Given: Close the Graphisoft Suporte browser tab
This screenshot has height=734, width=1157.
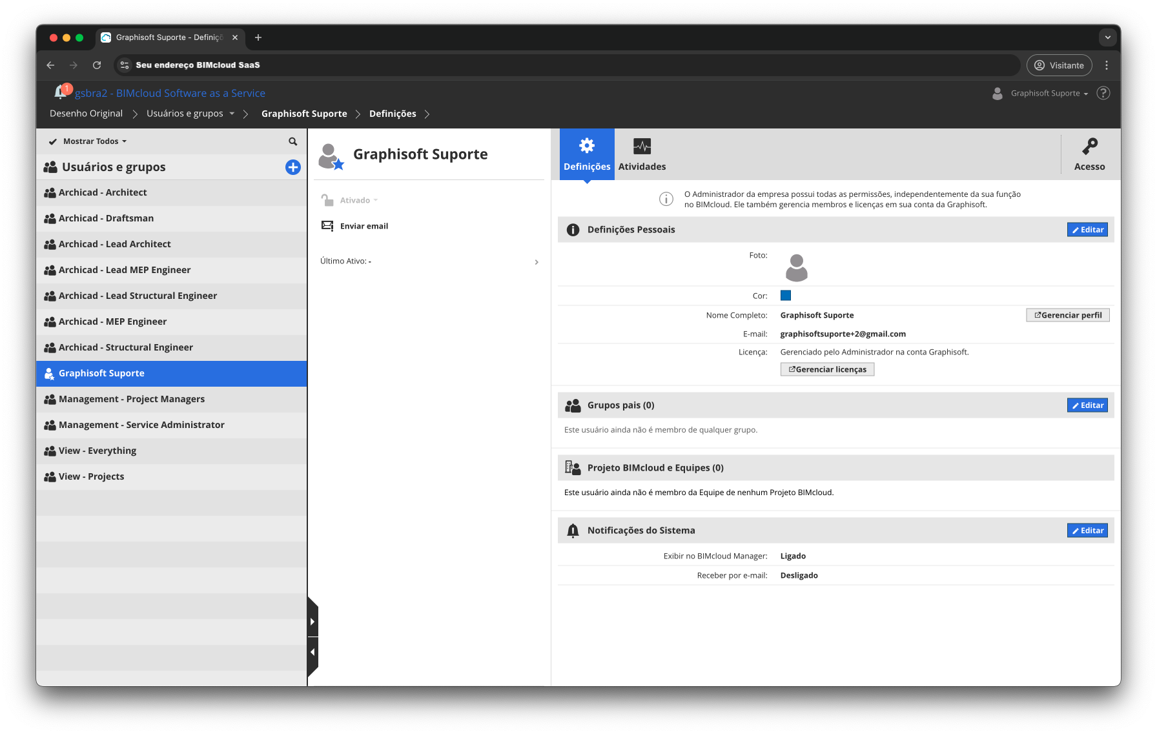Looking at the screenshot, I should [235, 37].
